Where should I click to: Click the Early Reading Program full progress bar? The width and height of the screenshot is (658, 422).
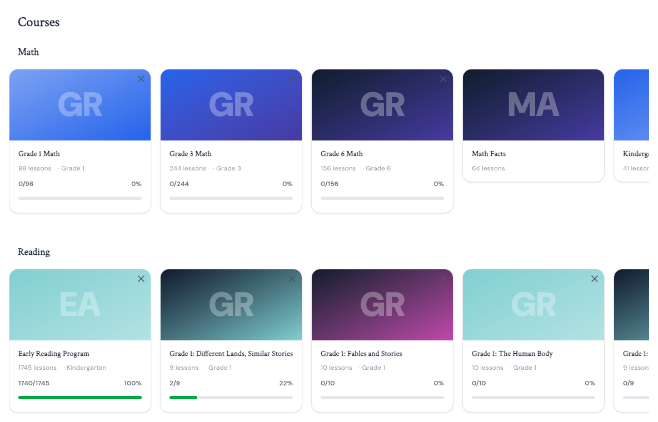coord(80,398)
